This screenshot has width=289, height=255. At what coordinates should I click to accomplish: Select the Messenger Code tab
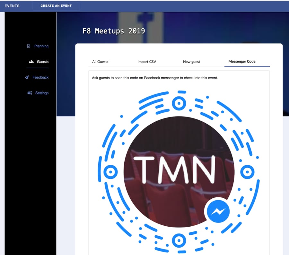click(x=242, y=61)
